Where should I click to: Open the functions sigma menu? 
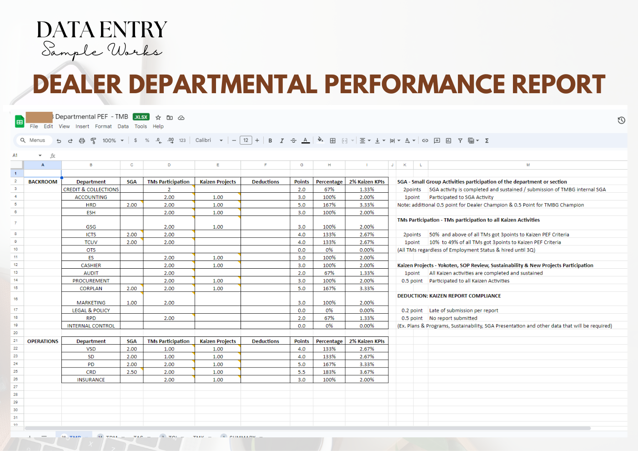point(487,141)
